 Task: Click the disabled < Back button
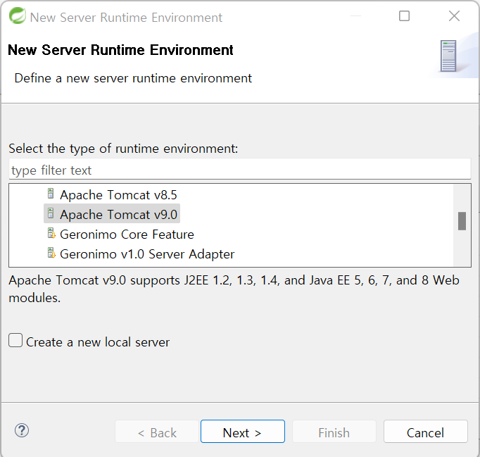point(157,431)
